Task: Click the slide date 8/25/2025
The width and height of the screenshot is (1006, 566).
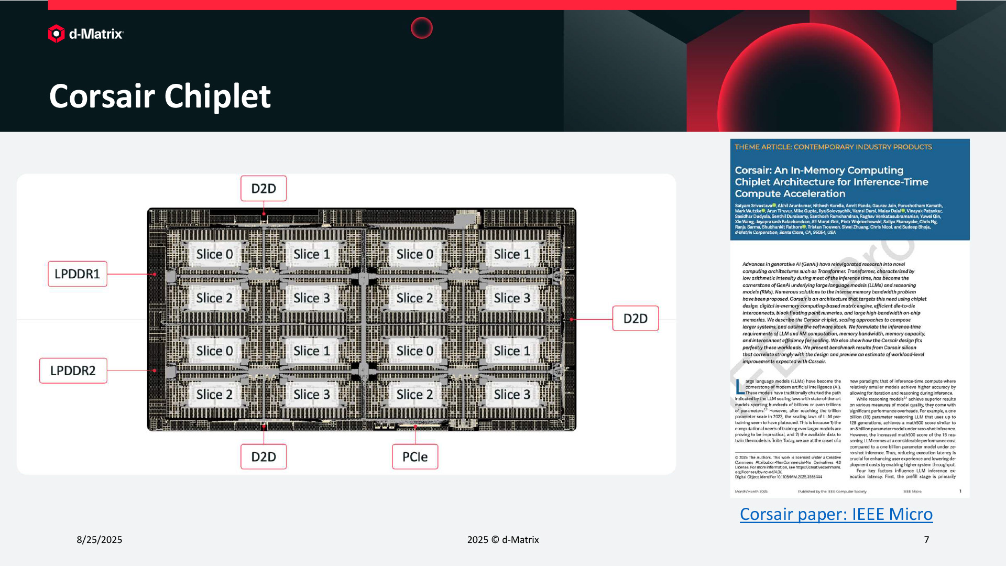Action: [100, 540]
